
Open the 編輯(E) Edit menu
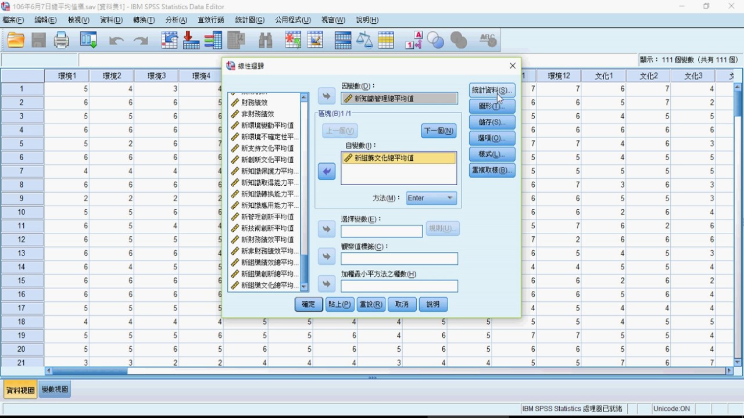click(45, 20)
